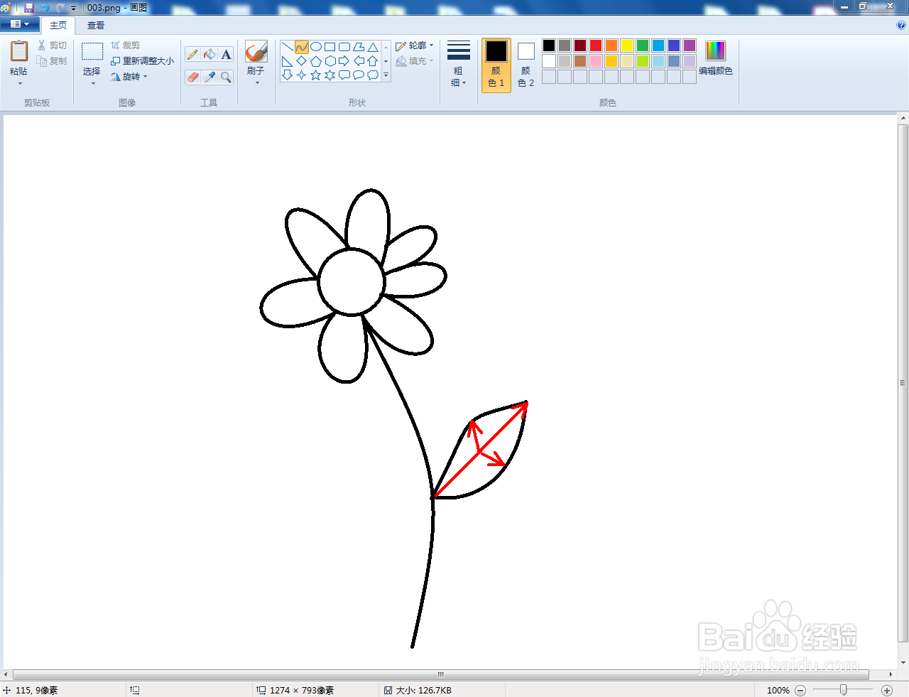Viewport: 909px width, 697px height.
Task: Choose the Rectangle shape
Action: pos(330,47)
